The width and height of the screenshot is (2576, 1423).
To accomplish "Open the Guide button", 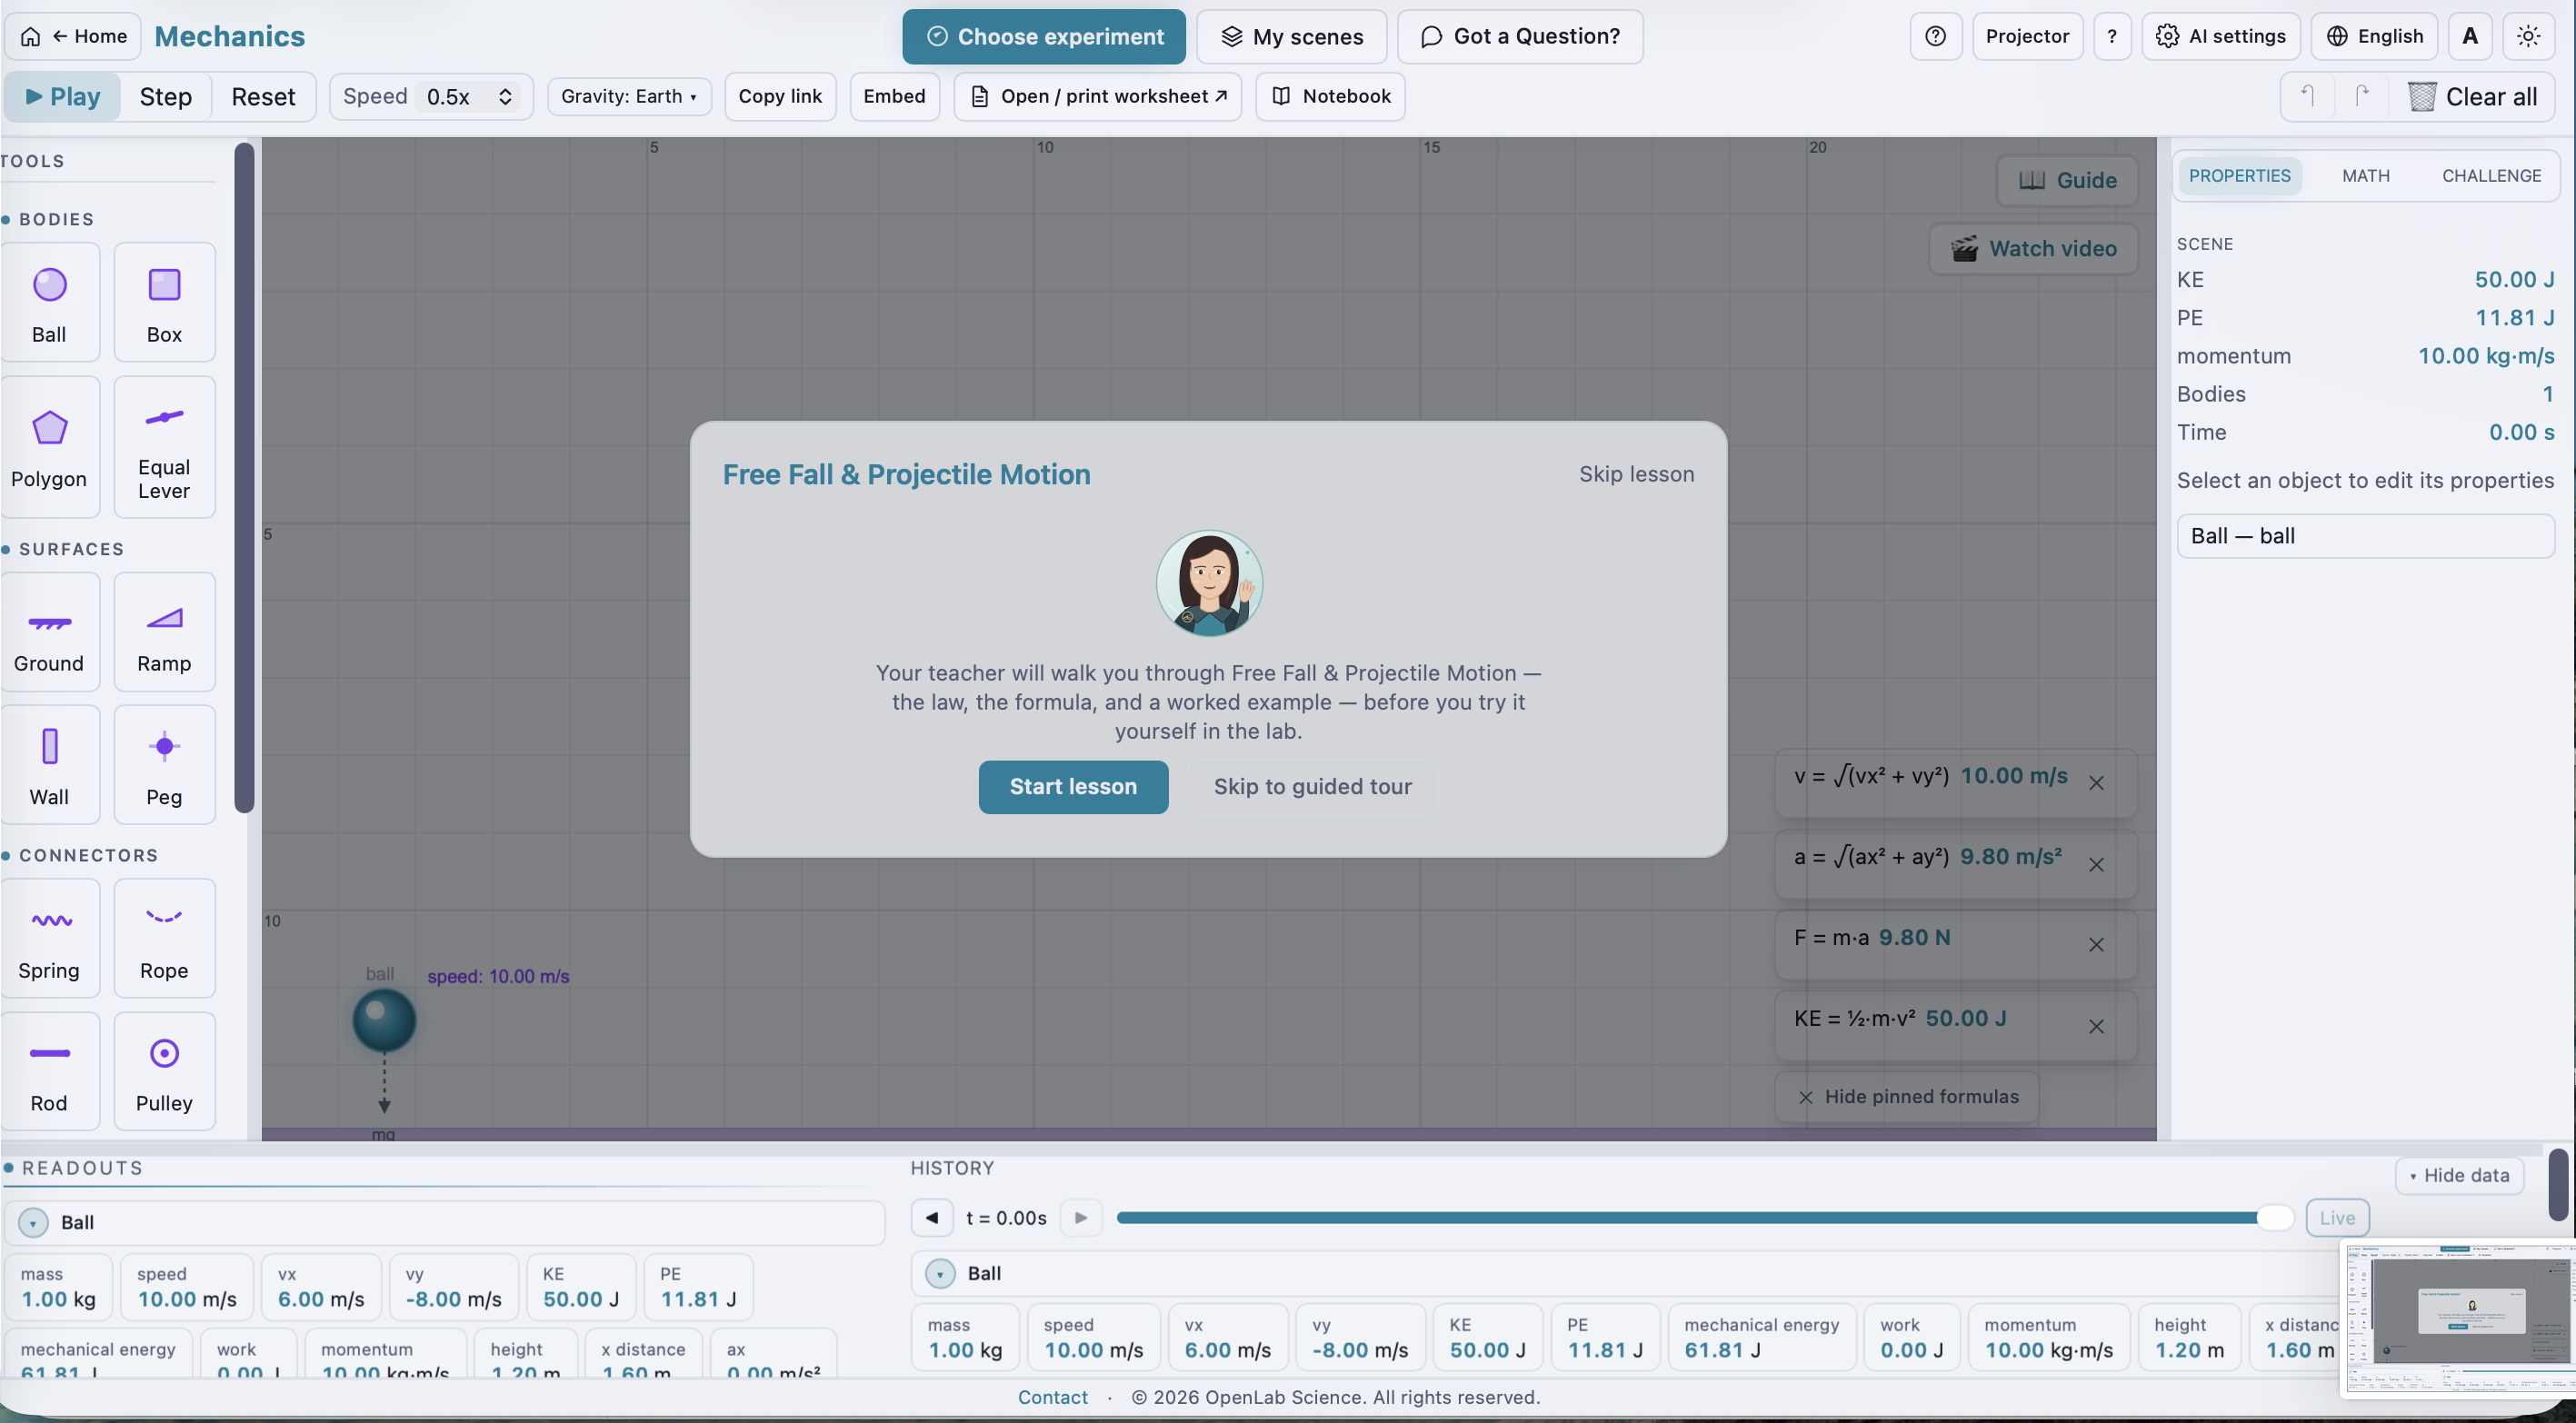I will click(x=2066, y=181).
